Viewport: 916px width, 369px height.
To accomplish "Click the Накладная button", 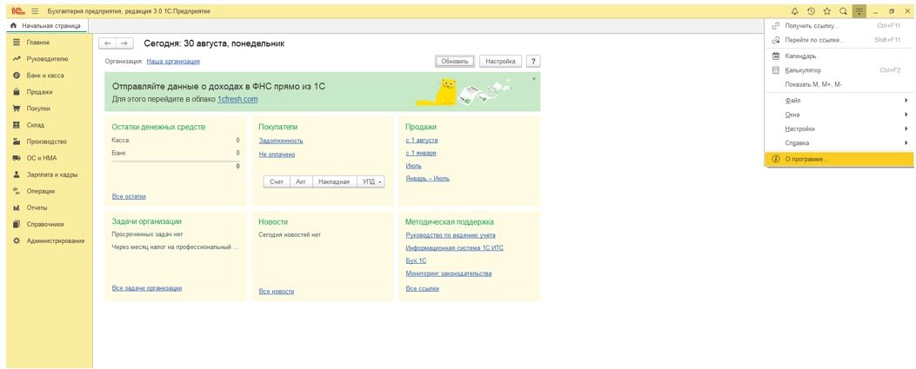I will pos(334,181).
